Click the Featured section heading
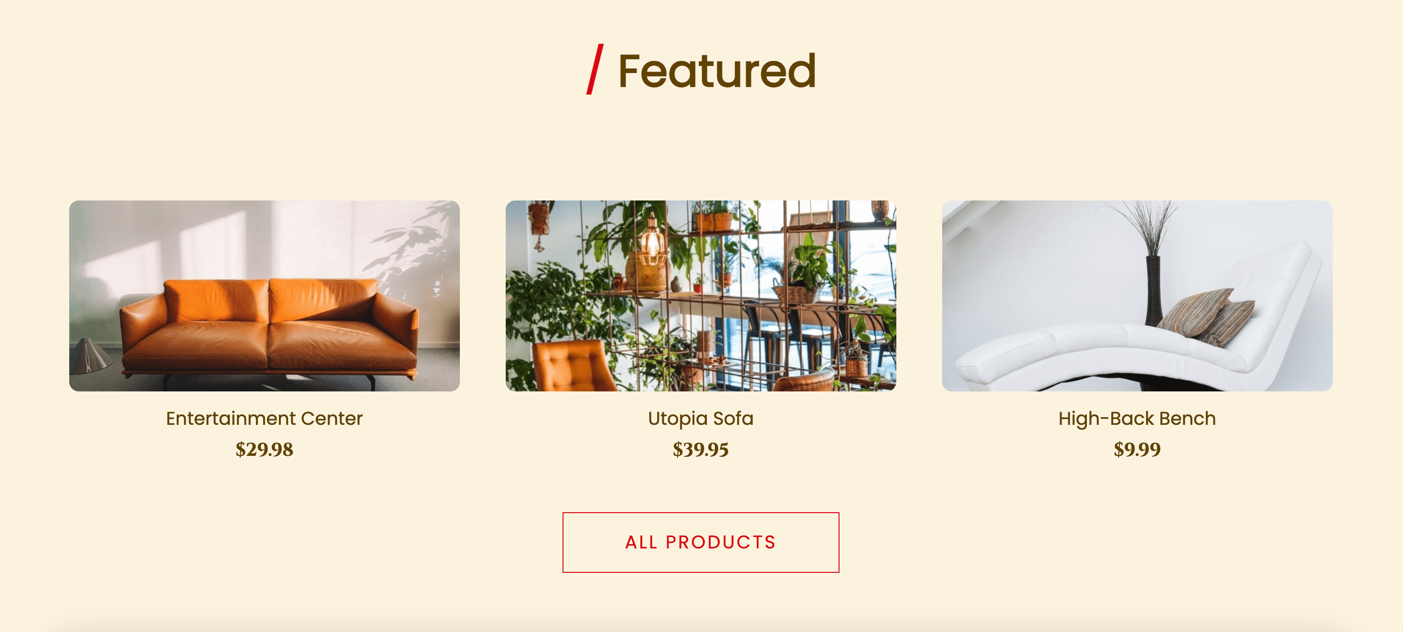 click(x=716, y=71)
